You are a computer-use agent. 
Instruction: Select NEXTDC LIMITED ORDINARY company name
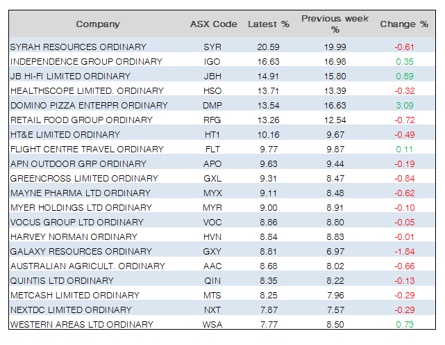[71, 310]
